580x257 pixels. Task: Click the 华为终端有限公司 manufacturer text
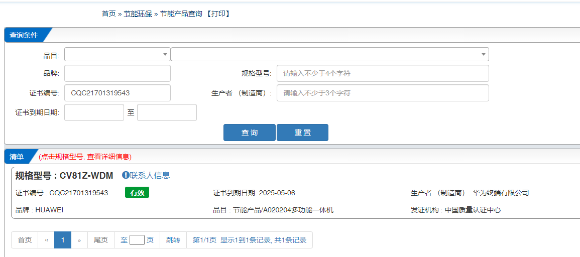[501, 193]
